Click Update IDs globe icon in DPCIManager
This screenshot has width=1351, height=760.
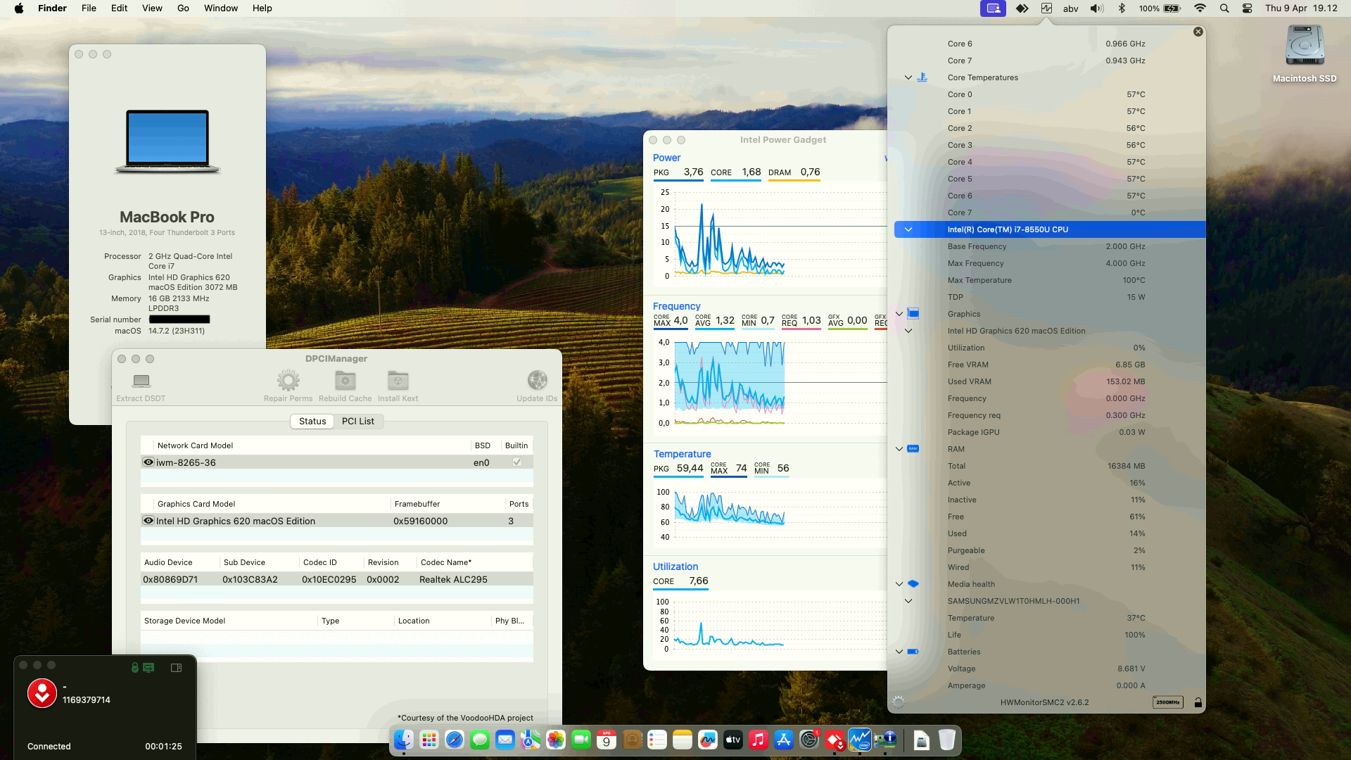(x=537, y=381)
